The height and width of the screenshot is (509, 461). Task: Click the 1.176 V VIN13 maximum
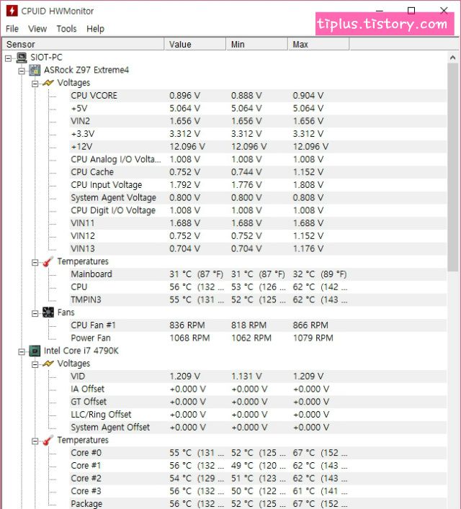coord(308,248)
